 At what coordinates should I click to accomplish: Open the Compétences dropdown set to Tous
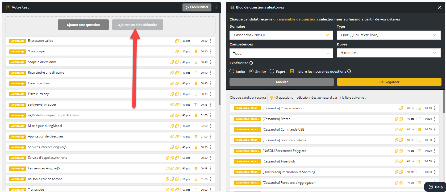[281, 53]
